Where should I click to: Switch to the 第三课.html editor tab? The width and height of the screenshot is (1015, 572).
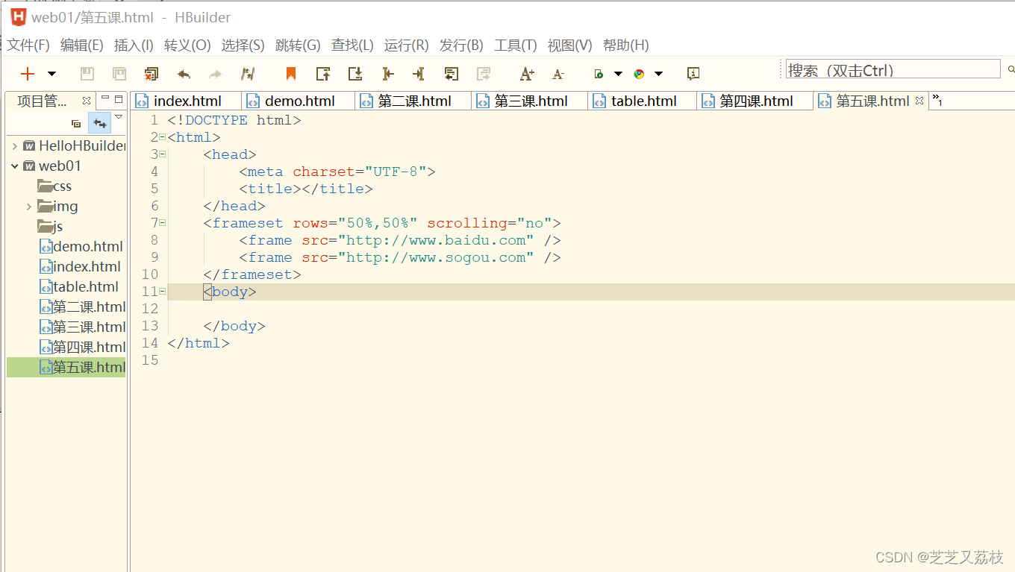531,101
